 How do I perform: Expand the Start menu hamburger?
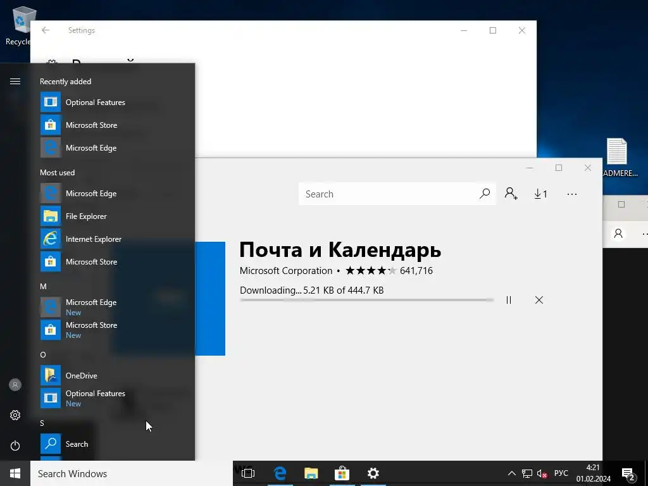coord(15,81)
